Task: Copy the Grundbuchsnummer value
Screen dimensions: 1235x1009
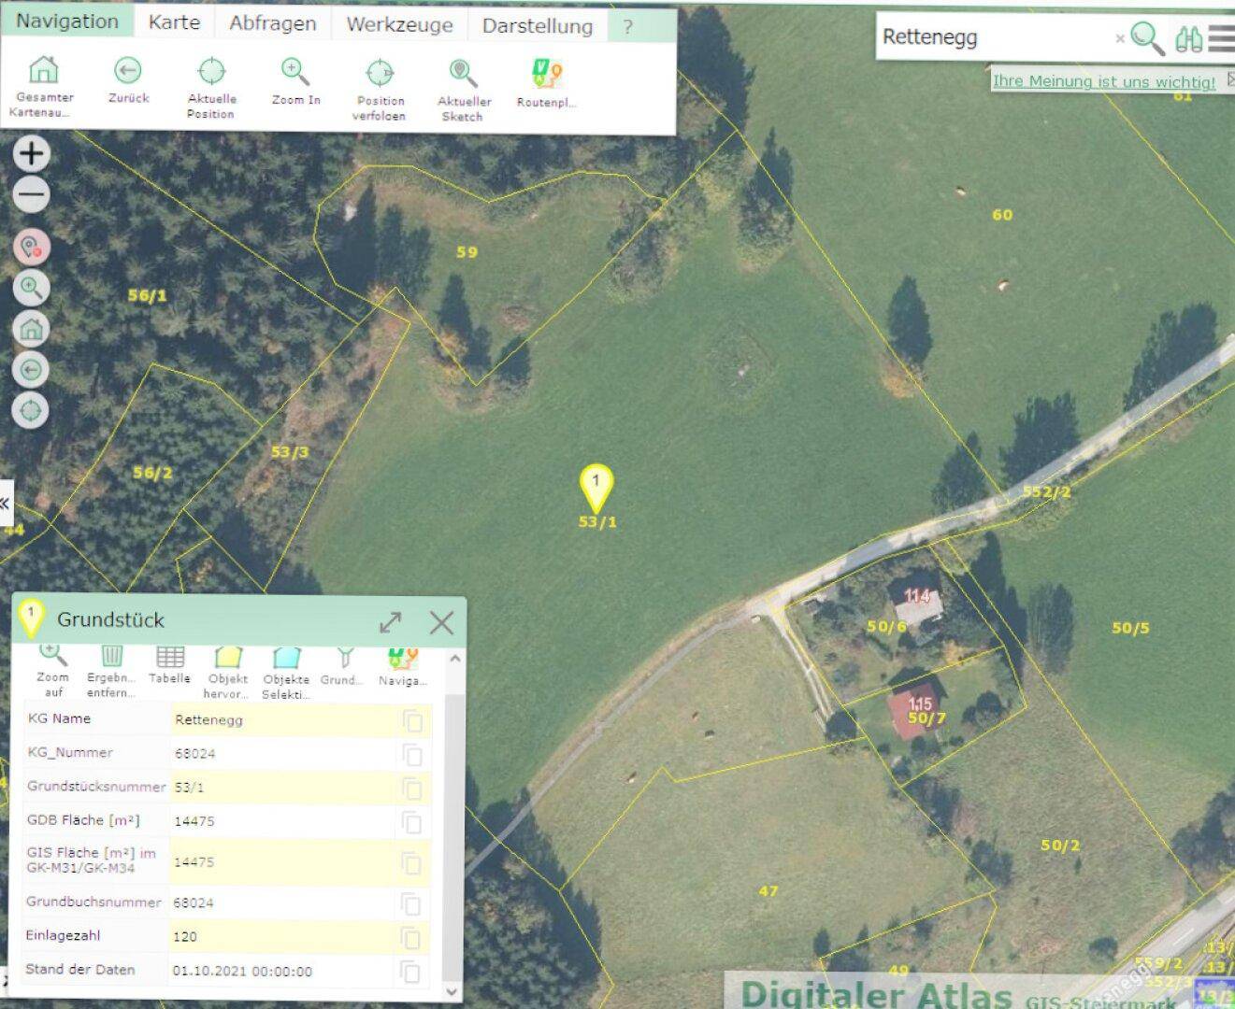Action: point(412,903)
